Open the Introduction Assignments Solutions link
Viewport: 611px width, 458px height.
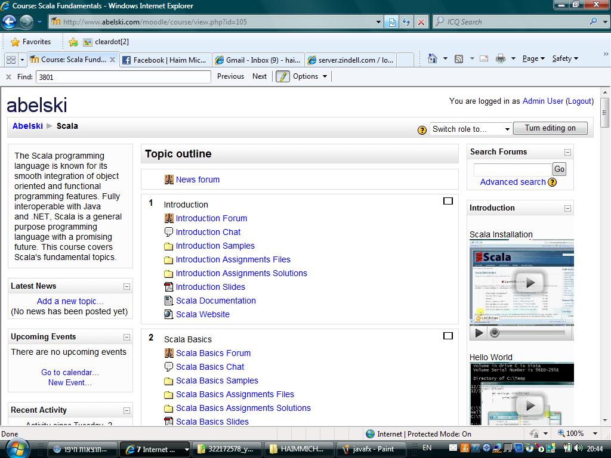[x=241, y=273]
